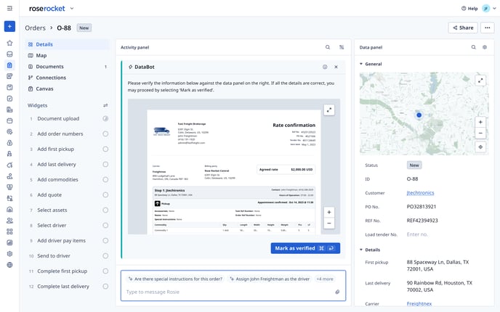Close the DataBot message card
Screen dimensions: 500x312
(x=336, y=67)
